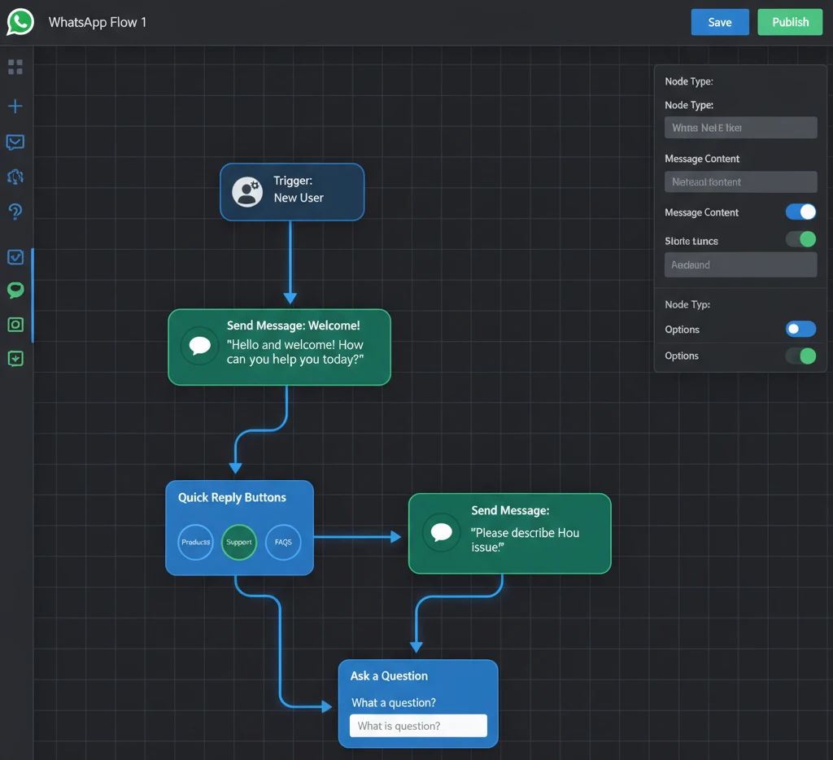Open the field below Store funcs toggle
Image resolution: width=833 pixels, height=760 pixels.
pyautogui.click(x=740, y=264)
